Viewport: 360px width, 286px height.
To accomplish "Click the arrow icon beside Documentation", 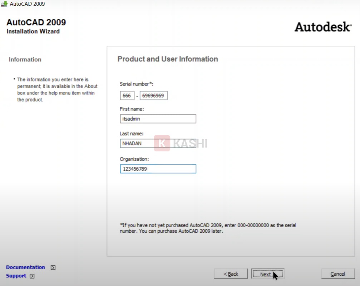I will pos(53,267).
